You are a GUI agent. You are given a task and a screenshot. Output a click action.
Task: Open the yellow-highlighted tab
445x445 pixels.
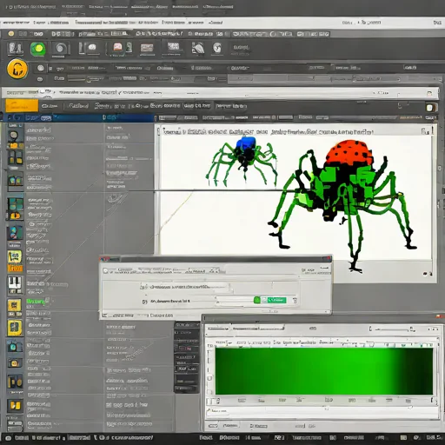tap(22, 106)
